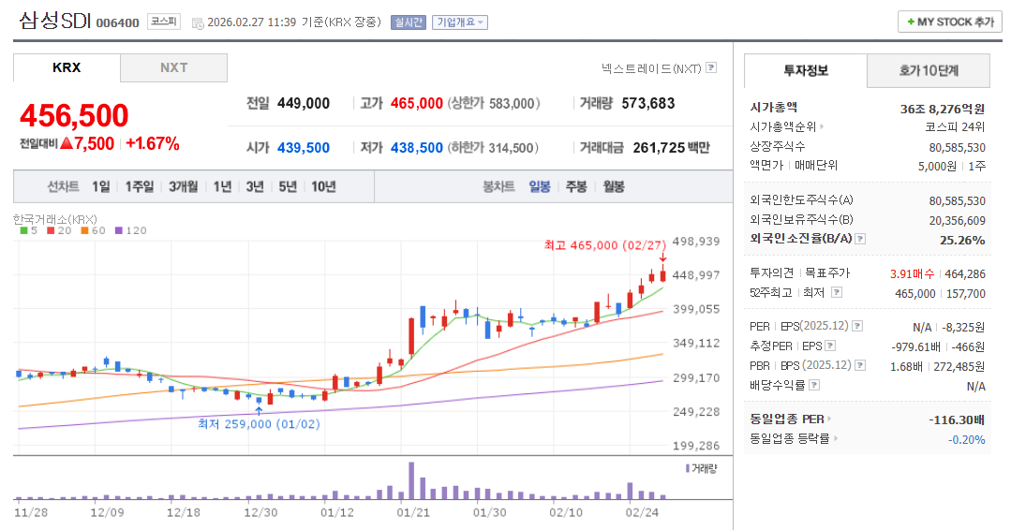Click the help icon beside 넥스트레이드(NXT)
This screenshot has height=530, width=1011.
(711, 67)
